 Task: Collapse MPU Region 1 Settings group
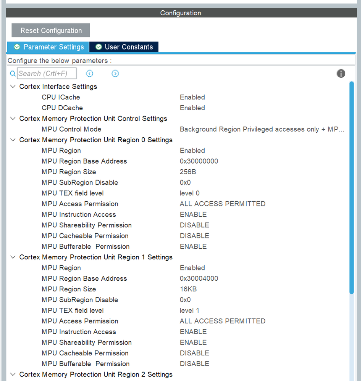[x=13, y=257]
